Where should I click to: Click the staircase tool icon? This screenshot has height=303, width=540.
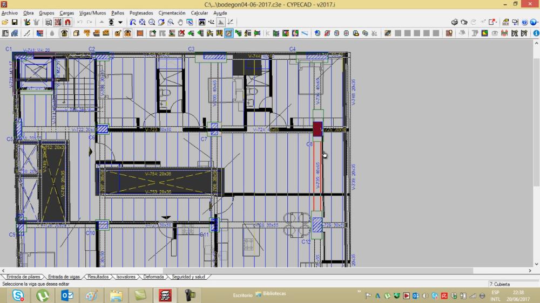[x=27, y=33]
